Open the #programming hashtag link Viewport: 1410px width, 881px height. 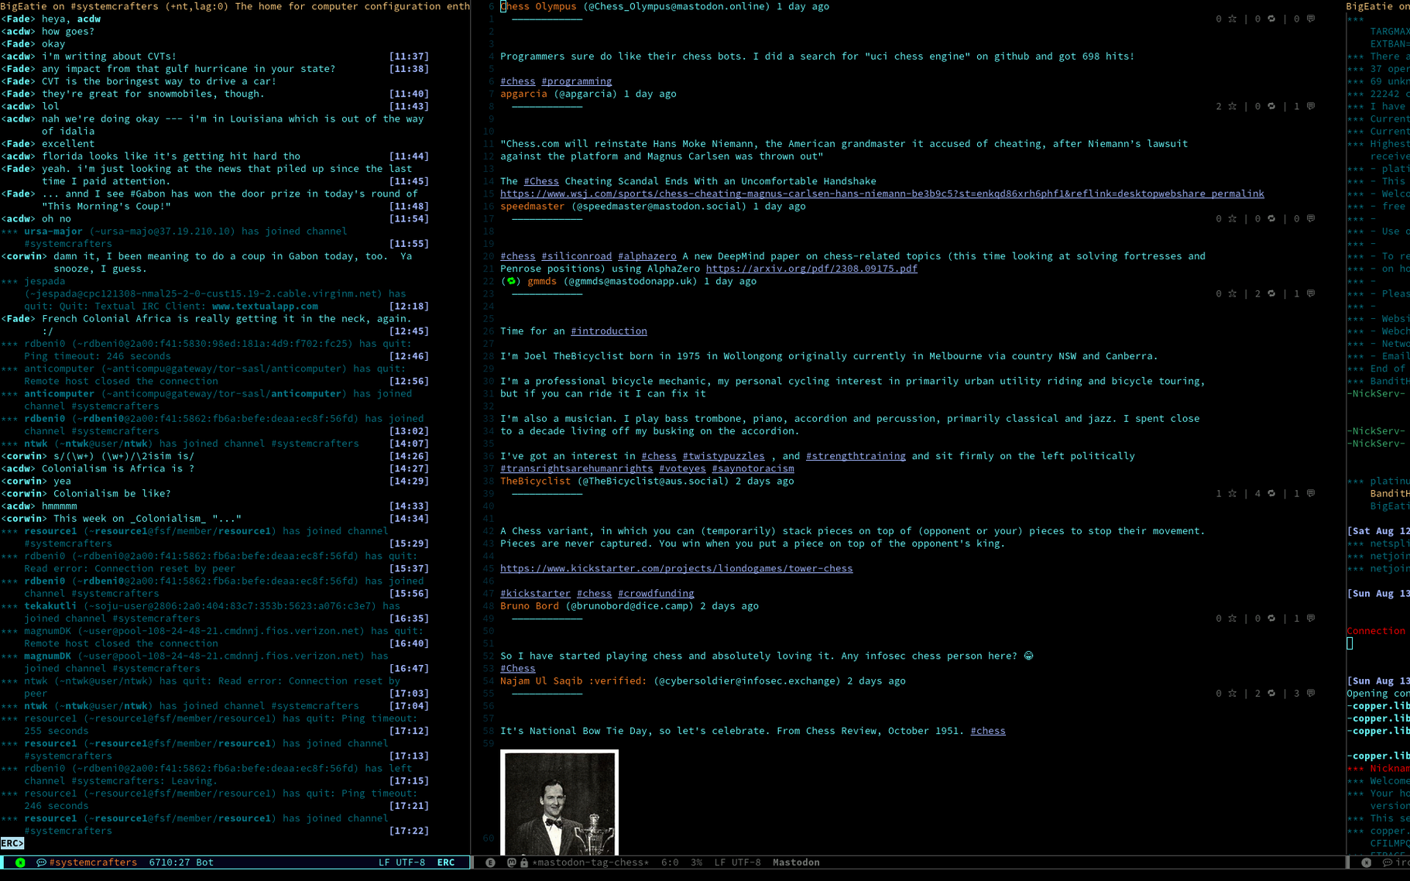tap(576, 81)
